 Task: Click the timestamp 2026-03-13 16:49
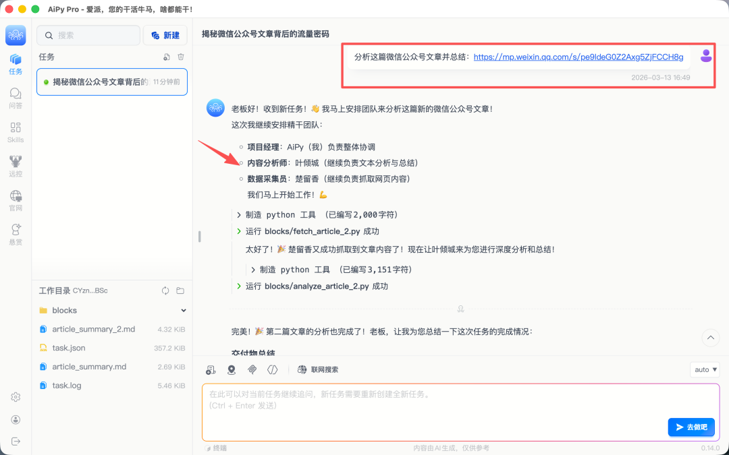pyautogui.click(x=661, y=78)
